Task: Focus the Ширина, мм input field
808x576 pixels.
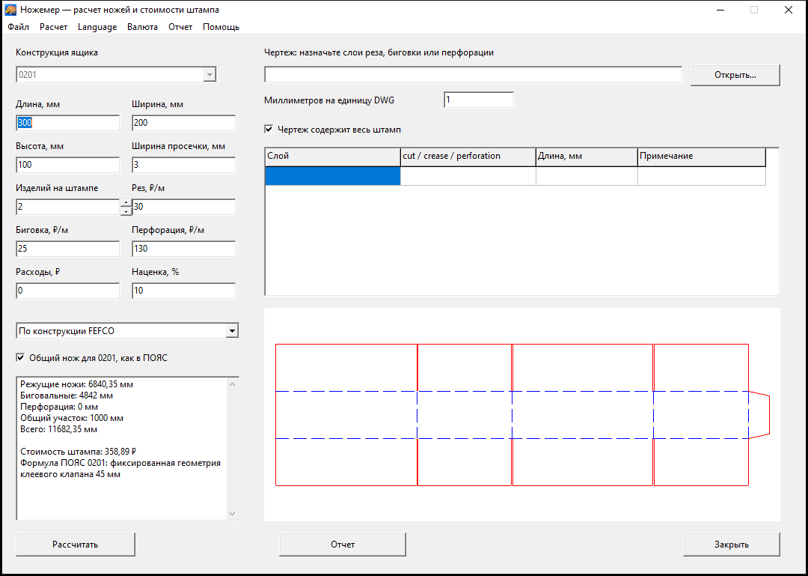Action: [183, 123]
